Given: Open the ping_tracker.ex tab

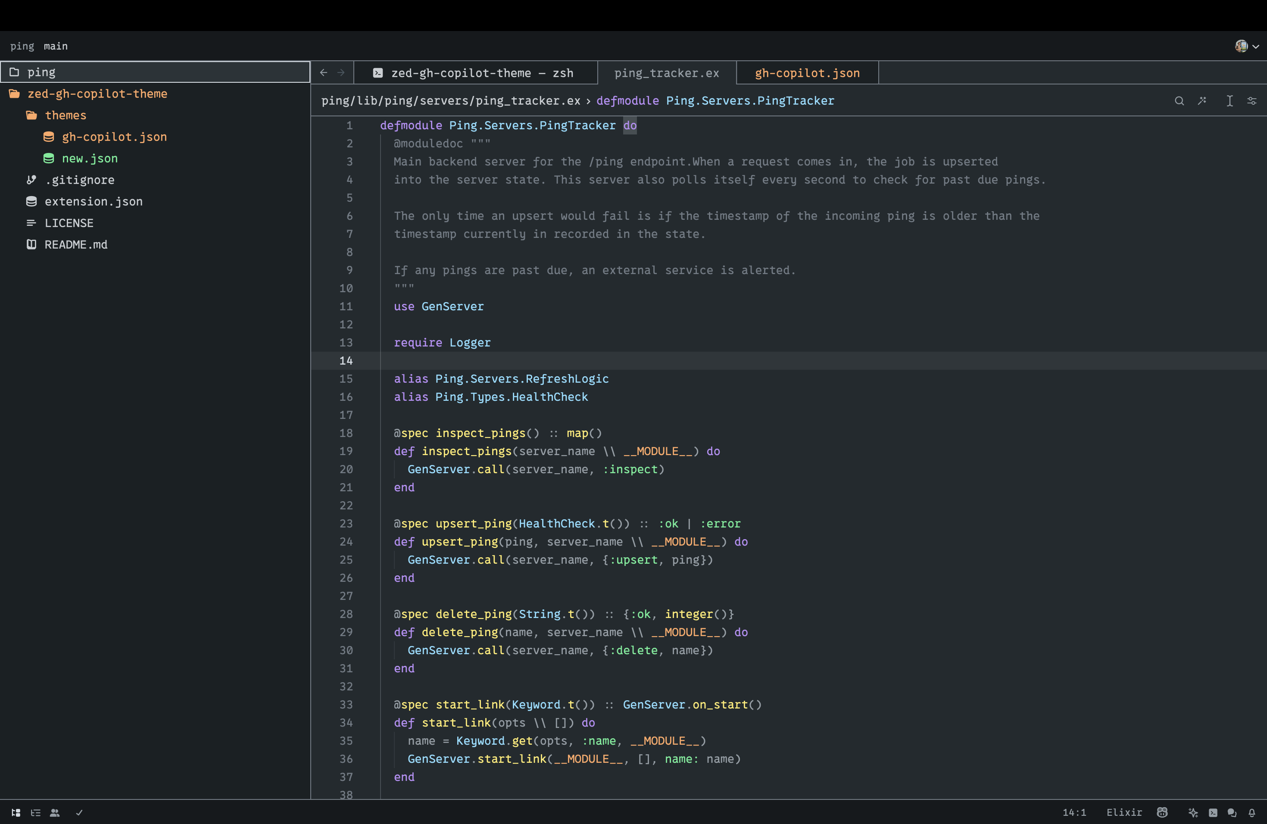Looking at the screenshot, I should coord(667,72).
